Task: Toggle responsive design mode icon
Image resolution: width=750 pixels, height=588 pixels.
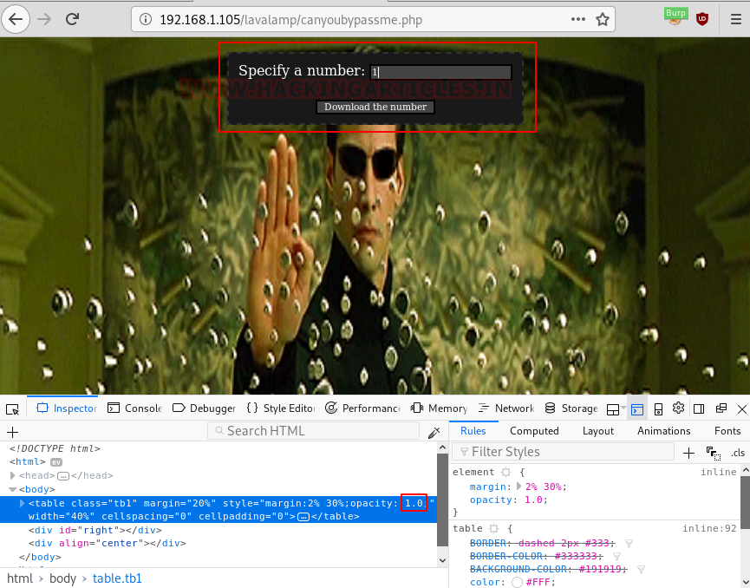Action: [658, 409]
